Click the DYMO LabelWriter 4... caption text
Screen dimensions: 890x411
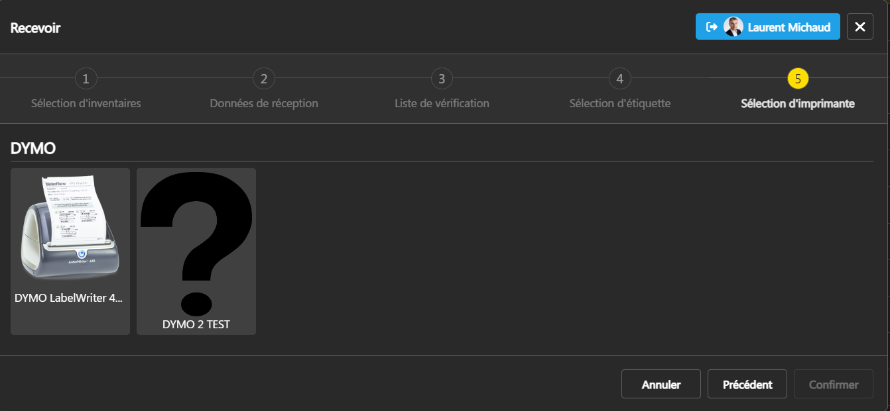[69, 298]
